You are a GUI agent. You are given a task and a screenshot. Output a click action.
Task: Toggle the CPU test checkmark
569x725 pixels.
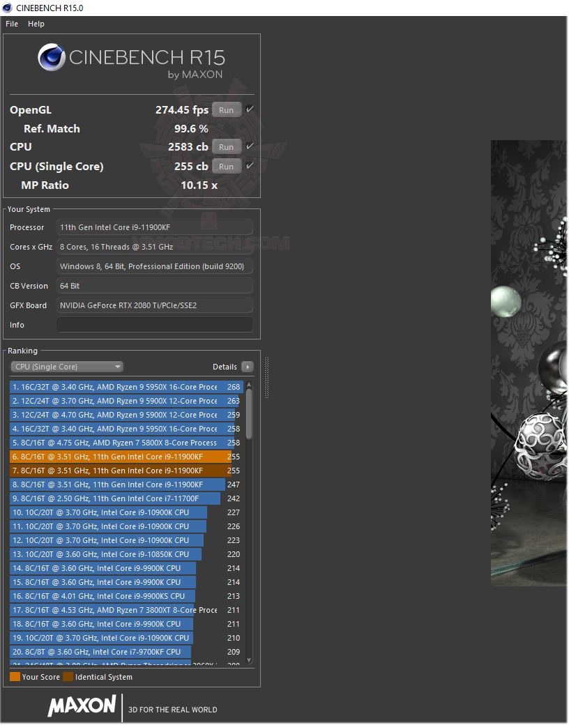(250, 146)
